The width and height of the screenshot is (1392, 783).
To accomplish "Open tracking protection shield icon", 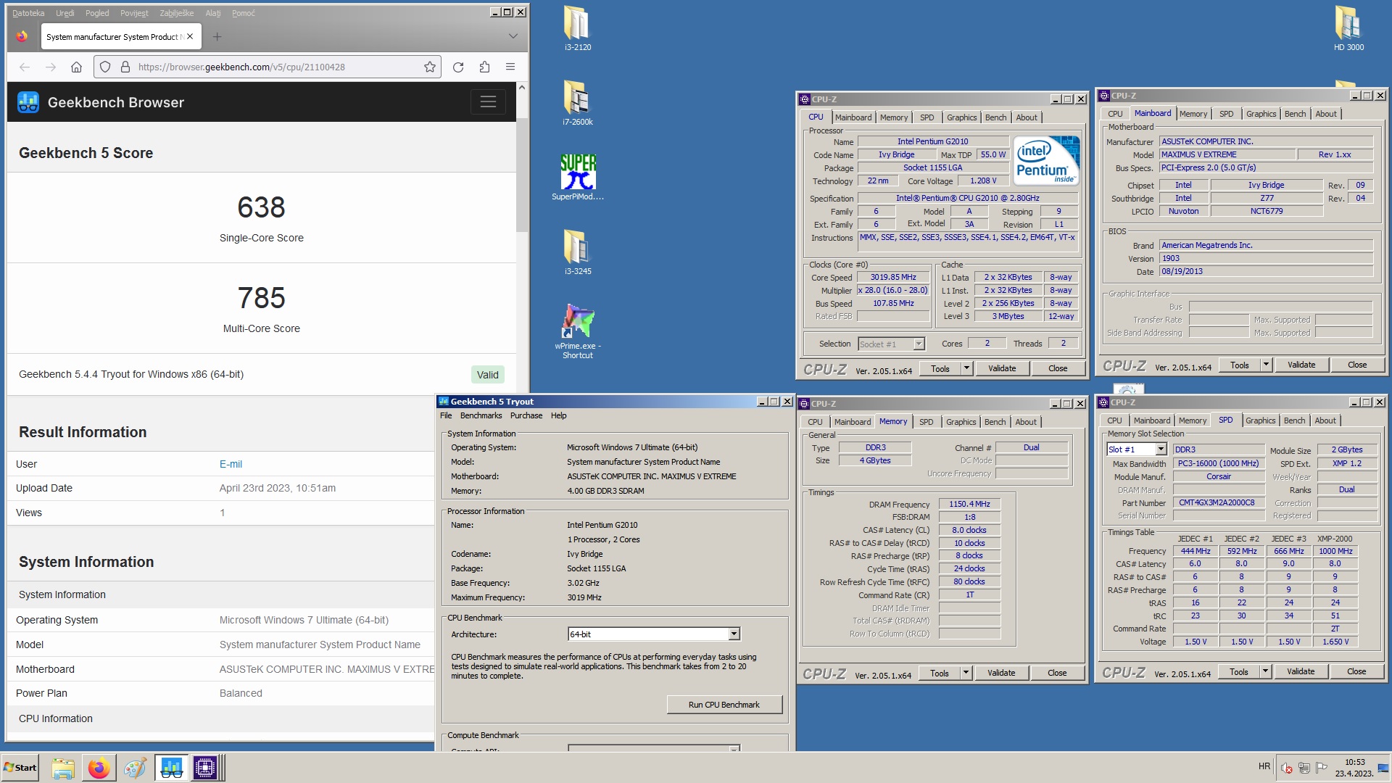I will click(105, 67).
